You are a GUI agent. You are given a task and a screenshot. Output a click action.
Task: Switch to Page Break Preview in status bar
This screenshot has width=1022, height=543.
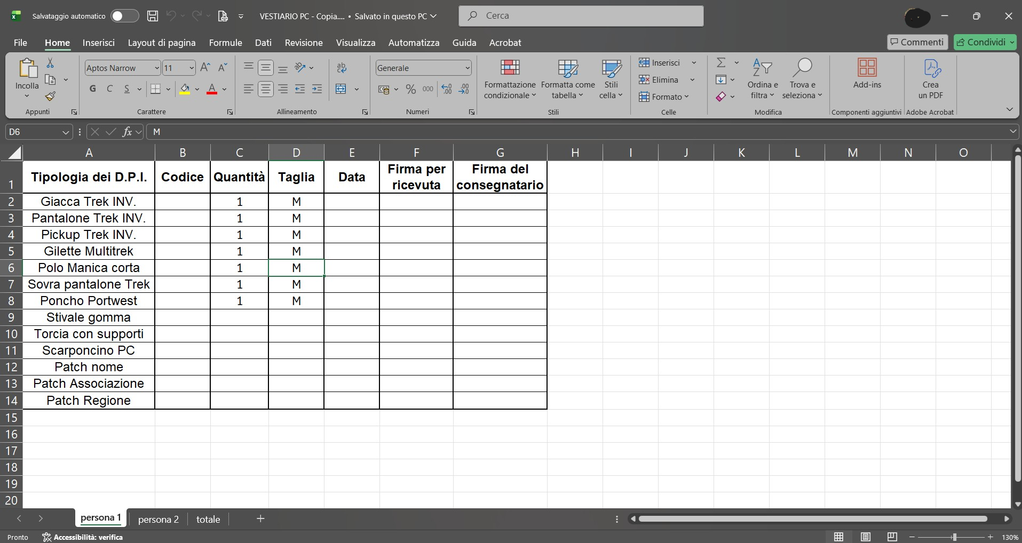[892, 537]
